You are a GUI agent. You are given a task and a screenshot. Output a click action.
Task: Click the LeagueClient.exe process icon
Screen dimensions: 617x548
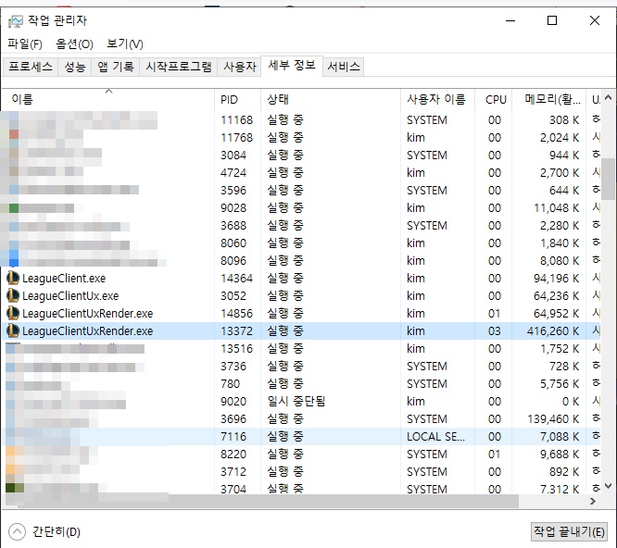point(13,278)
